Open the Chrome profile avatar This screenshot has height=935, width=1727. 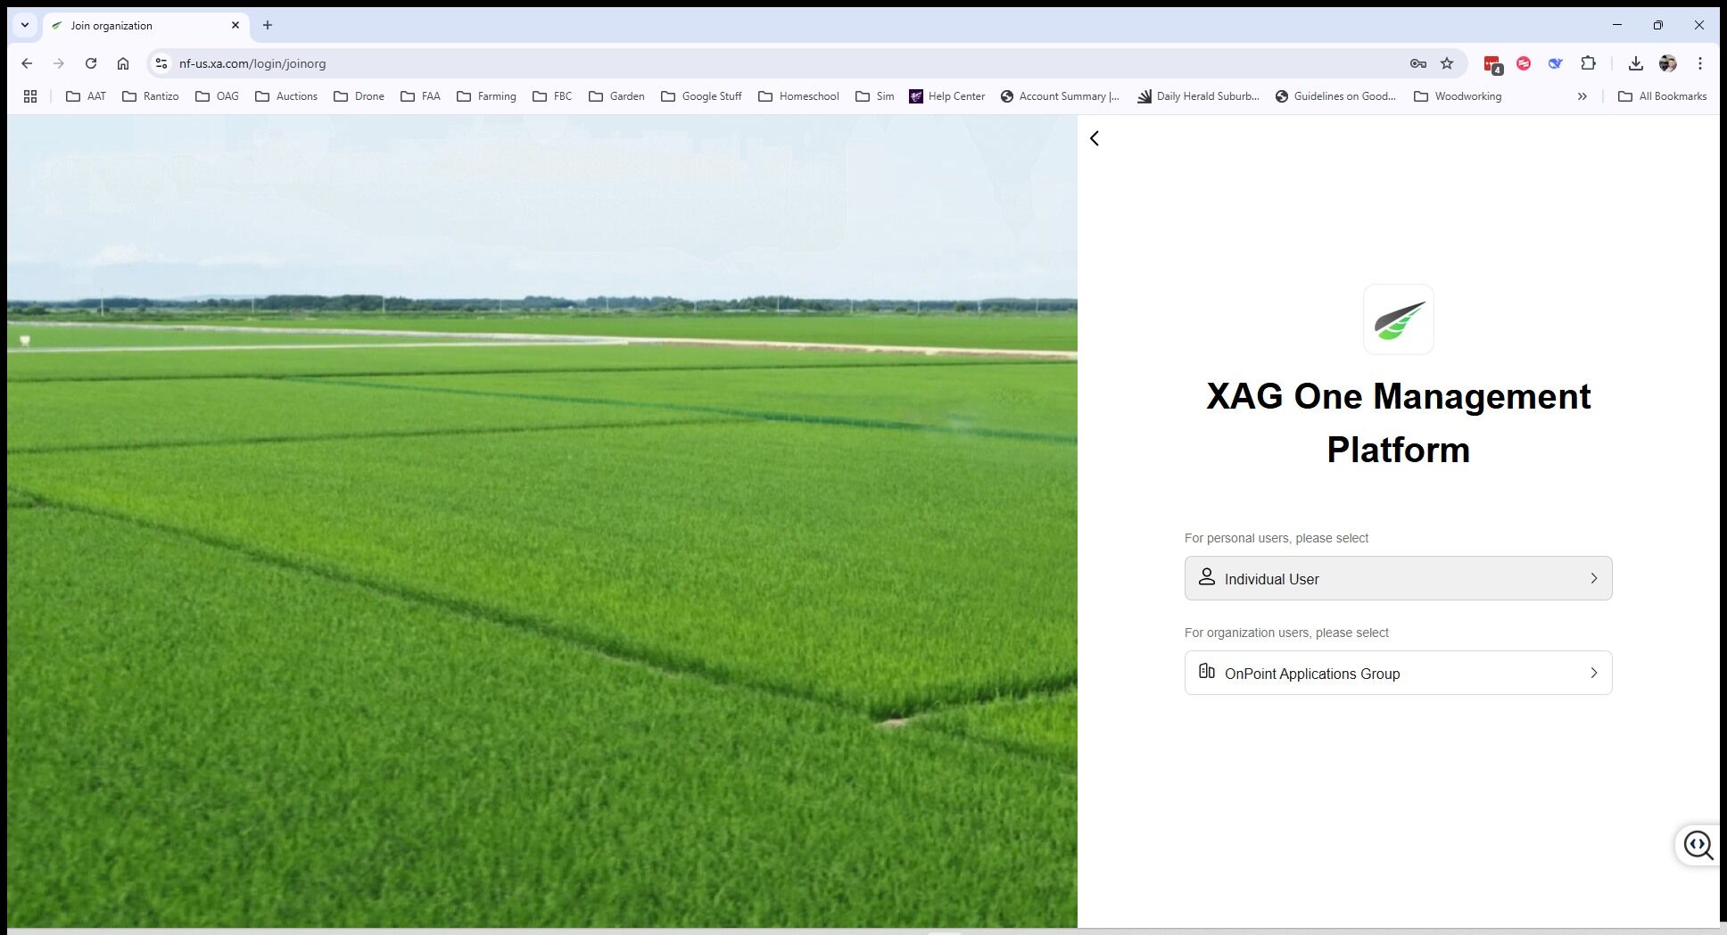pyautogui.click(x=1667, y=63)
